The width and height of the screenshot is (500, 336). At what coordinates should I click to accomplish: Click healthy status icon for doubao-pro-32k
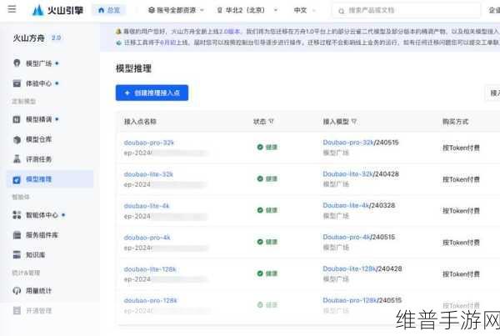tap(260, 147)
